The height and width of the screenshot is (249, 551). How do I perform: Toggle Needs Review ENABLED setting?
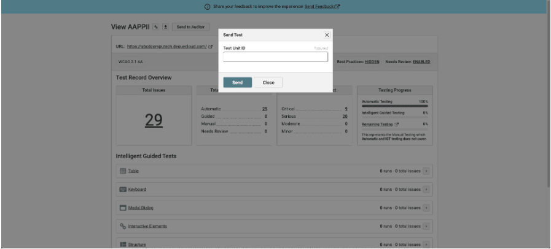click(421, 61)
